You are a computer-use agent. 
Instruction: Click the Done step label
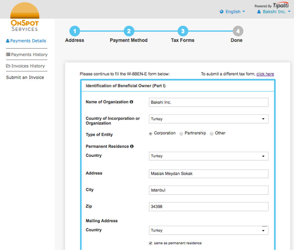pos(237,40)
